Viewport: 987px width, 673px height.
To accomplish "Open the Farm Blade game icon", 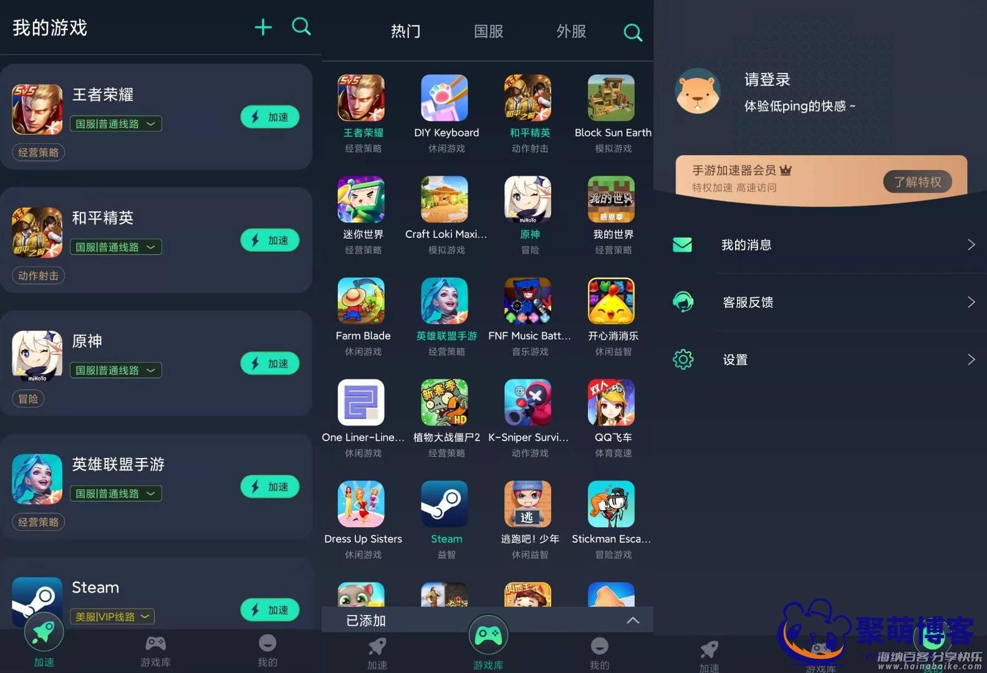I will point(361,301).
